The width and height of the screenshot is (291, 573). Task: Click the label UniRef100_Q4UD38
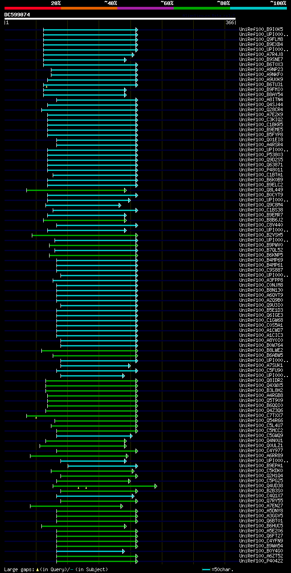pyautogui.click(x=261, y=485)
